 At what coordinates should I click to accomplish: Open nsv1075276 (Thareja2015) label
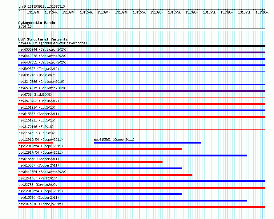tap(41, 204)
